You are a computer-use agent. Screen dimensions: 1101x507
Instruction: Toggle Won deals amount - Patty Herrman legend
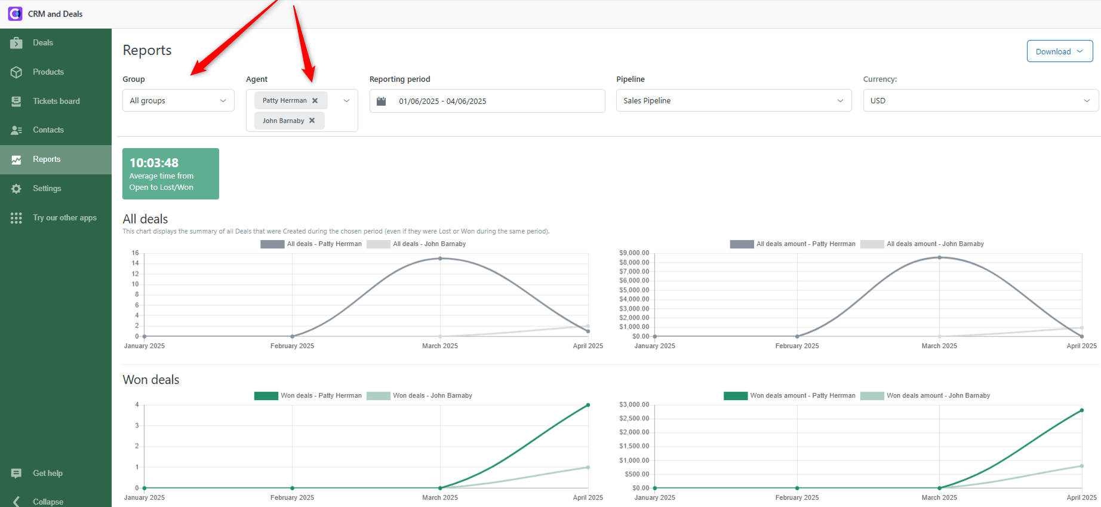click(789, 396)
